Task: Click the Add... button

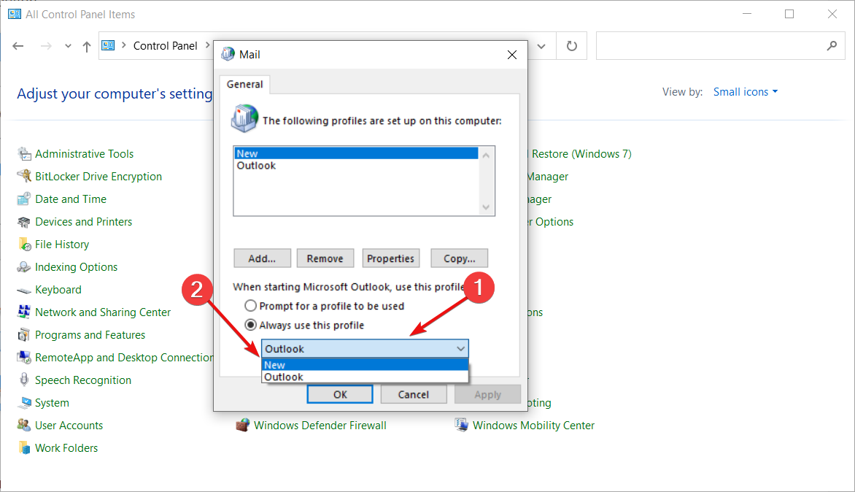Action: point(263,258)
